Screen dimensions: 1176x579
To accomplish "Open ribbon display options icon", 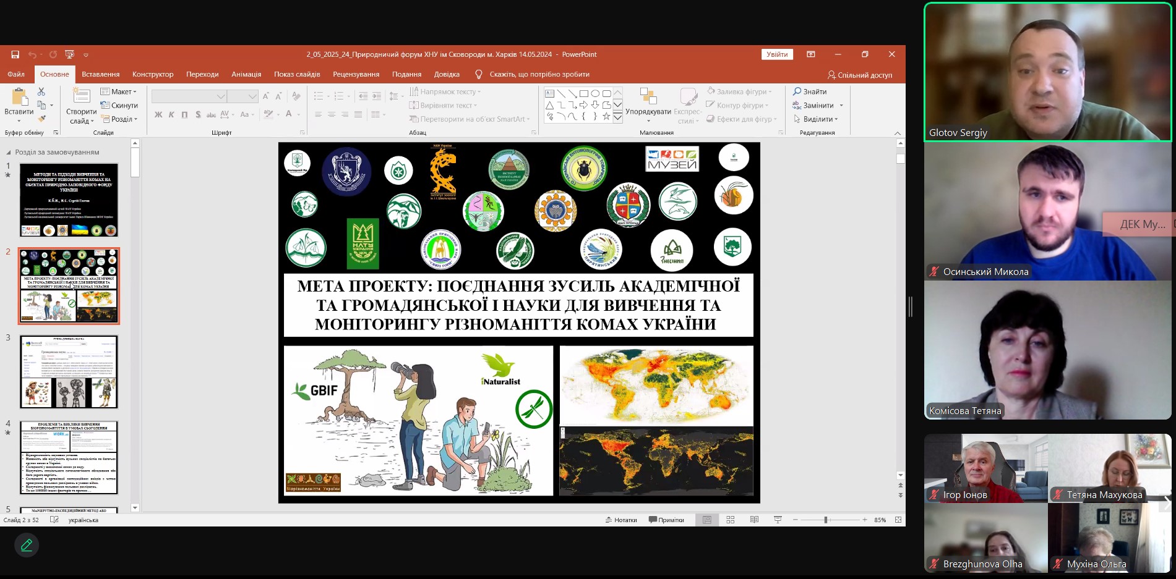I will [x=810, y=54].
